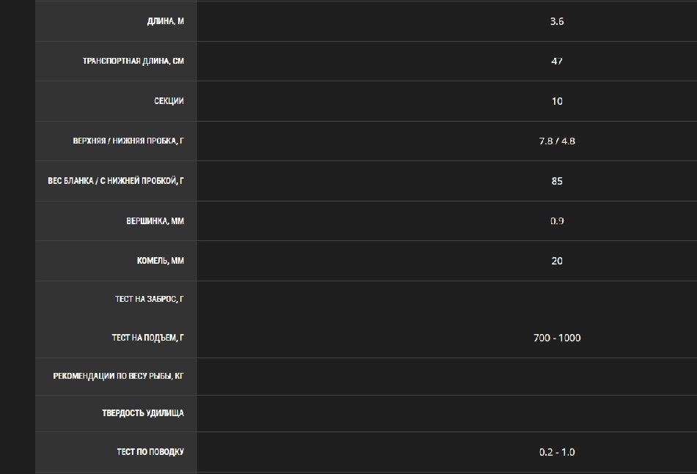Select the butt diameter value 20
697x474 pixels.
tap(557, 261)
